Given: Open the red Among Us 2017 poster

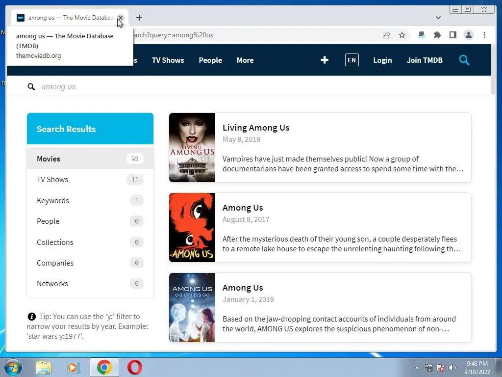Looking at the screenshot, I should coord(192,228).
